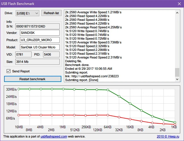Click the green read speed point at 64KB
The width and height of the screenshot is (184, 141).
[108, 90]
